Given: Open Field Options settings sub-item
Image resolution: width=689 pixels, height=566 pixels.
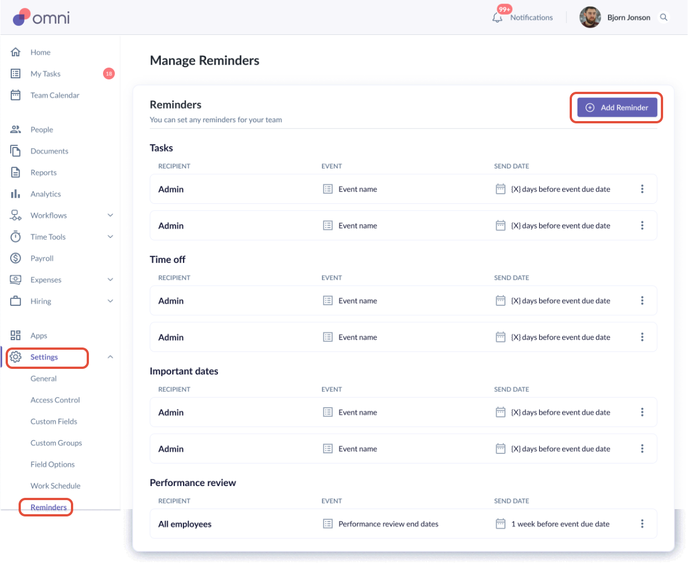Looking at the screenshot, I should pos(52,464).
